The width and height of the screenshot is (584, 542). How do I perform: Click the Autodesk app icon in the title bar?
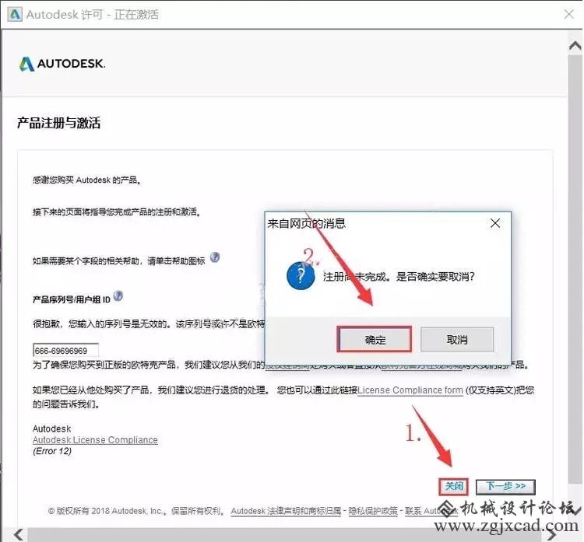15,15
